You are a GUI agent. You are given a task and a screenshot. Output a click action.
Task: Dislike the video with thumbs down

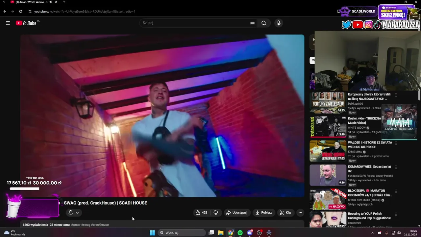[216, 213]
